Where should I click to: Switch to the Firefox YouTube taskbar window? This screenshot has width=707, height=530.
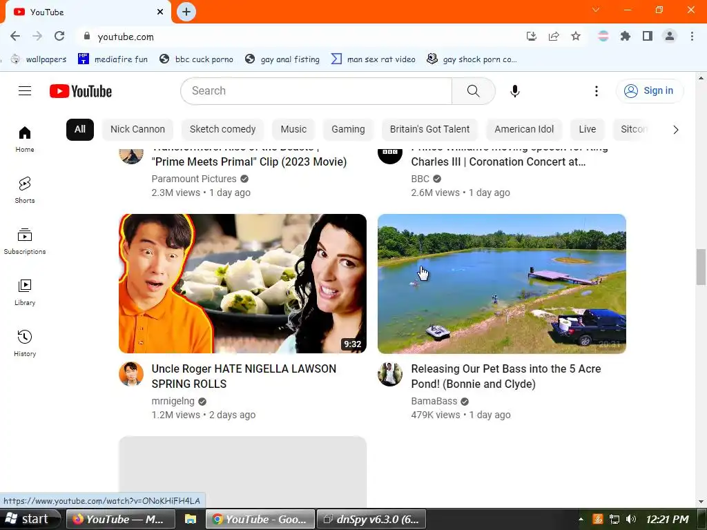pyautogui.click(x=120, y=519)
